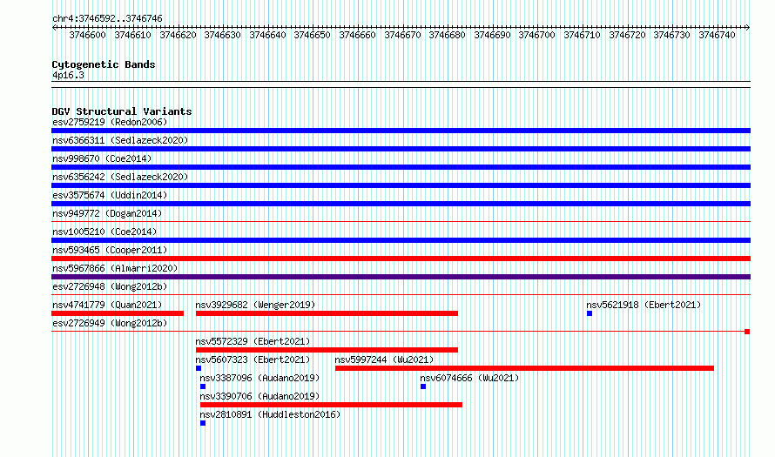
Task: Select the thin red line under esv2726948
Action: point(401,295)
